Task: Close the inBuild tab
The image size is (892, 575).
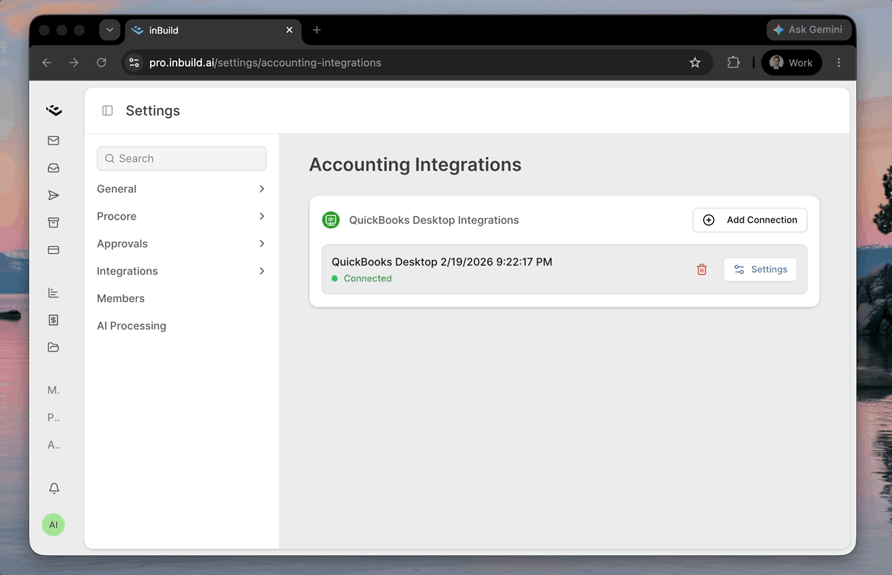Action: (289, 30)
